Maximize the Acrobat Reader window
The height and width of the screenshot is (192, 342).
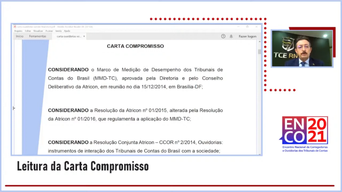click(x=247, y=27)
